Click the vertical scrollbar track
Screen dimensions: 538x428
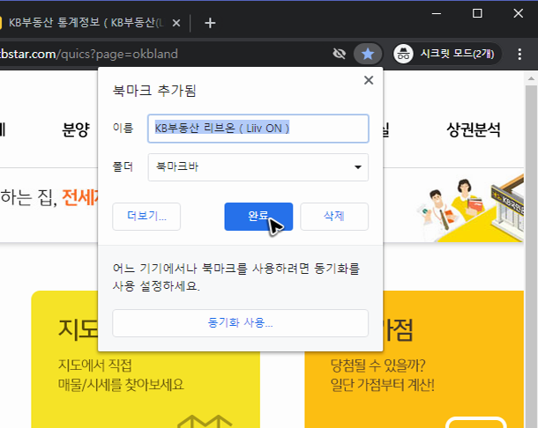pyautogui.click(x=531, y=257)
